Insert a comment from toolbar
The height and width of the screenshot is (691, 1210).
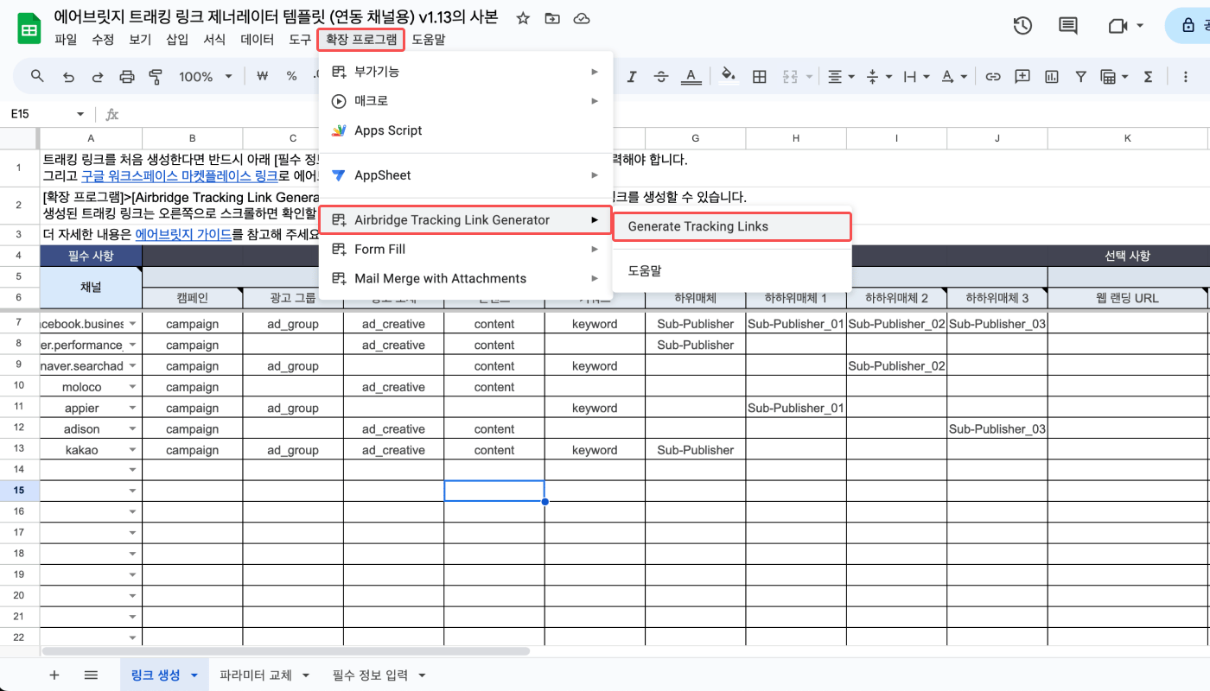click(x=1022, y=77)
